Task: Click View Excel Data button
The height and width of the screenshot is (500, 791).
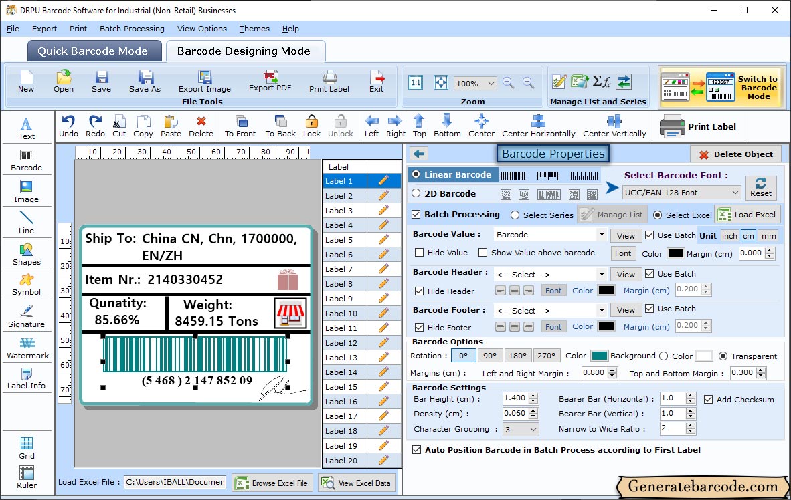Action: click(x=357, y=483)
